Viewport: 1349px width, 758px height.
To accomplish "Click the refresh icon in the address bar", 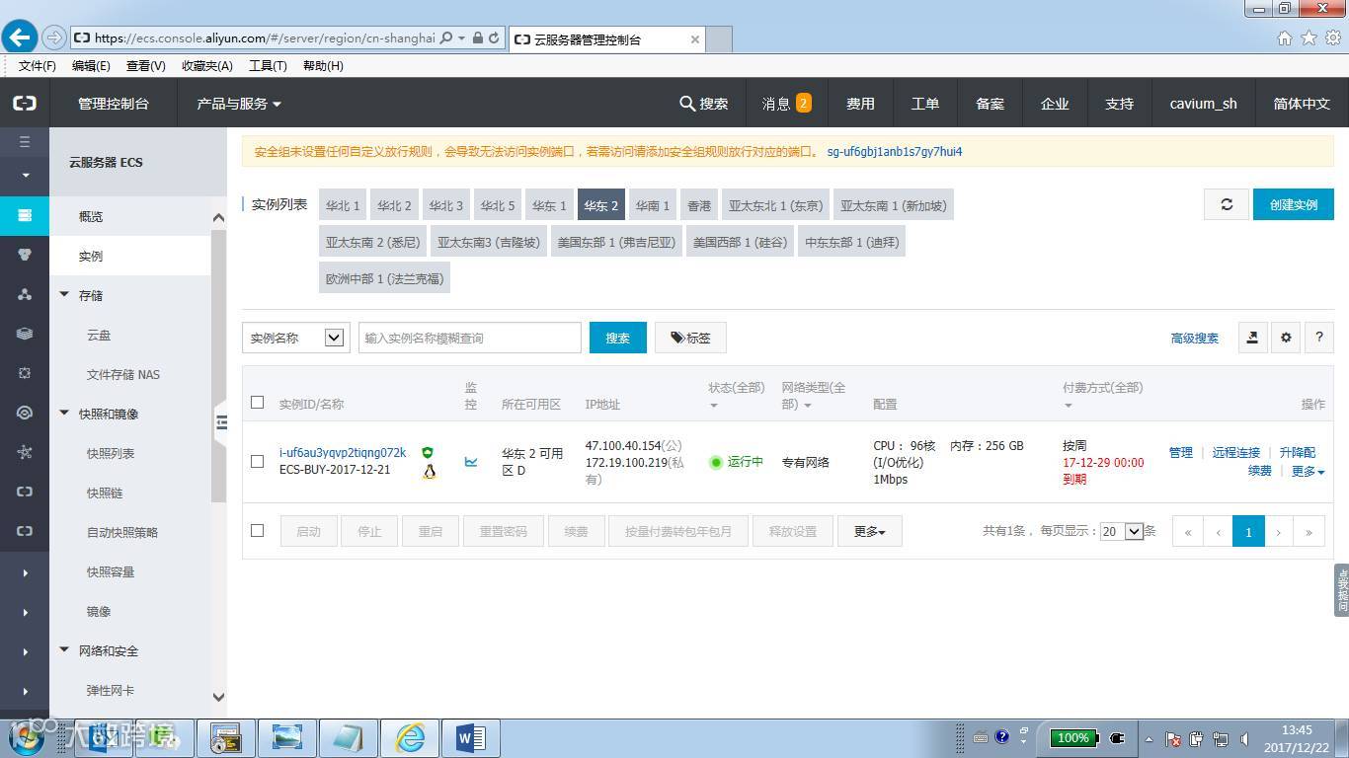I will click(494, 38).
